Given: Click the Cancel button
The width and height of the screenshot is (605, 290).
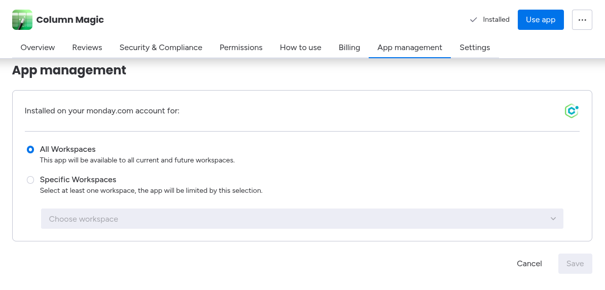Looking at the screenshot, I should (529, 264).
